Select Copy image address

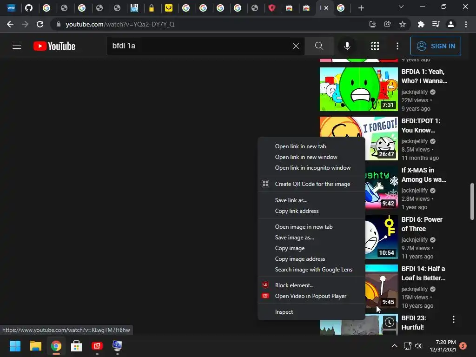pyautogui.click(x=311, y=258)
